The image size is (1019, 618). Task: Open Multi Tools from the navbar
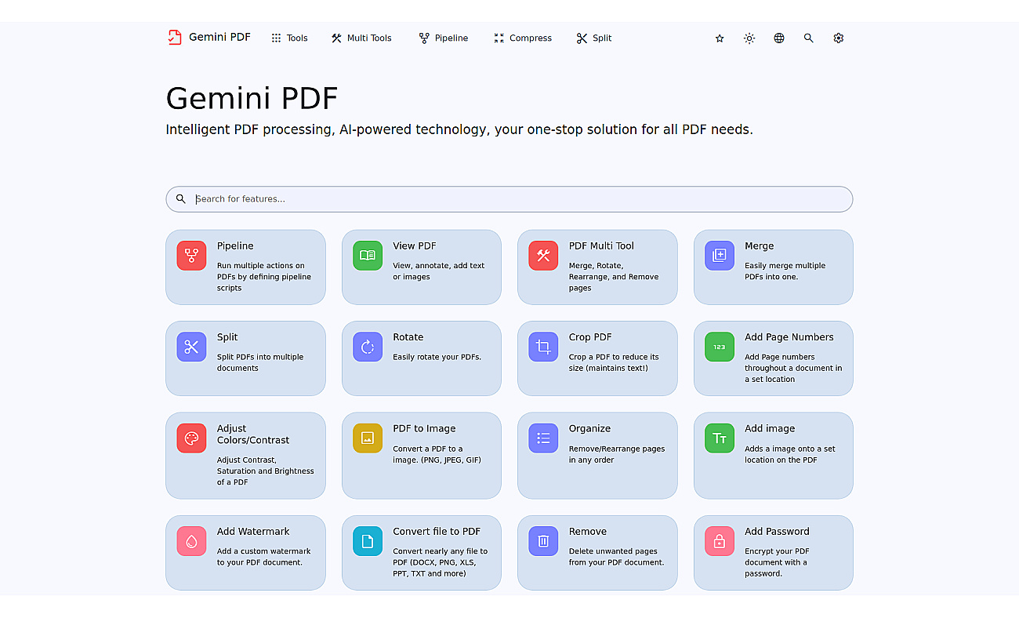[x=361, y=38]
